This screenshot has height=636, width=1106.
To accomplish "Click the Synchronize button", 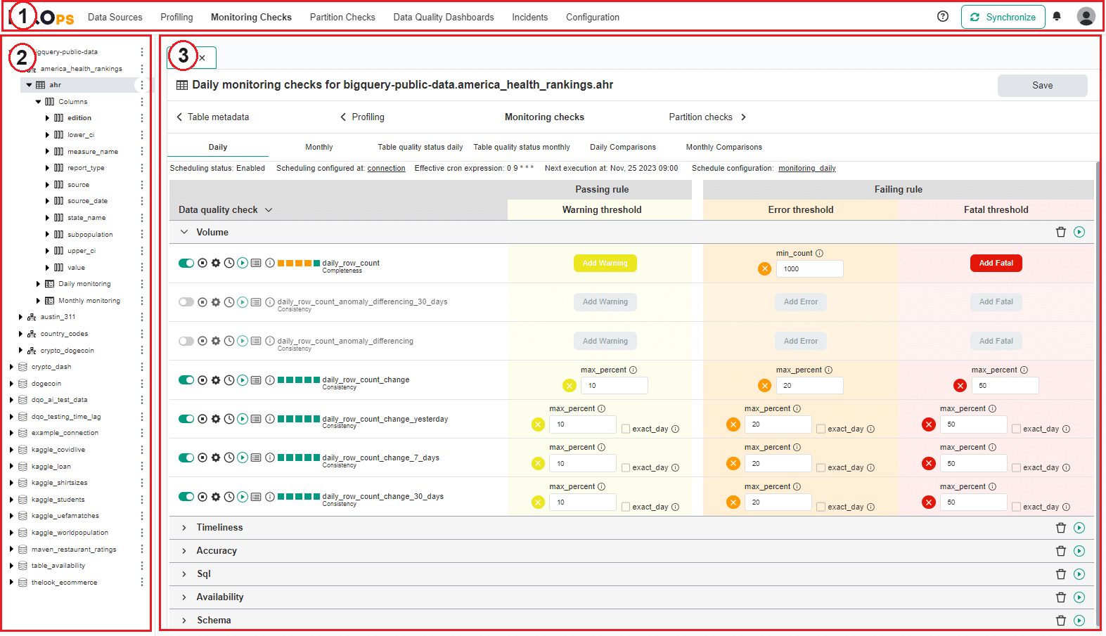I will click(x=1003, y=17).
